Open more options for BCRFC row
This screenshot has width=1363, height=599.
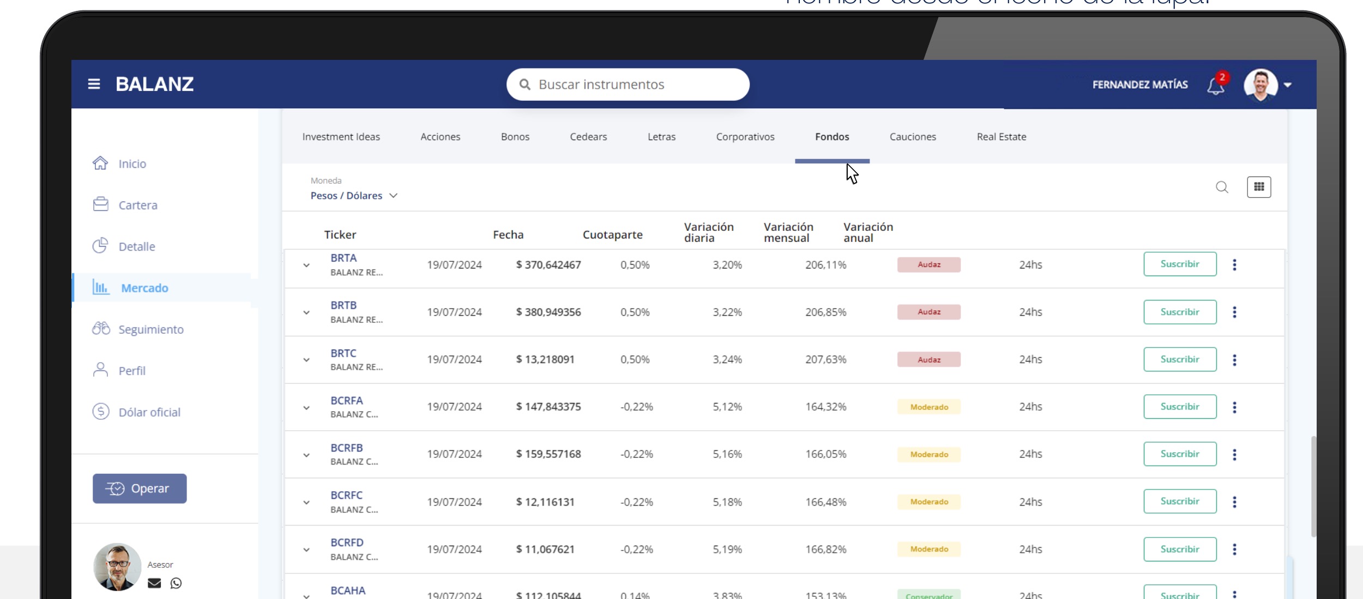click(1234, 502)
